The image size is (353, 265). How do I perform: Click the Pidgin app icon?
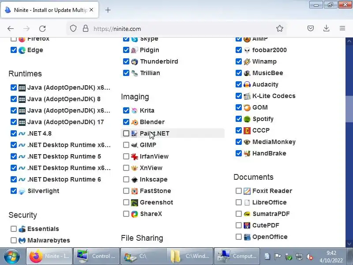tap(135, 50)
